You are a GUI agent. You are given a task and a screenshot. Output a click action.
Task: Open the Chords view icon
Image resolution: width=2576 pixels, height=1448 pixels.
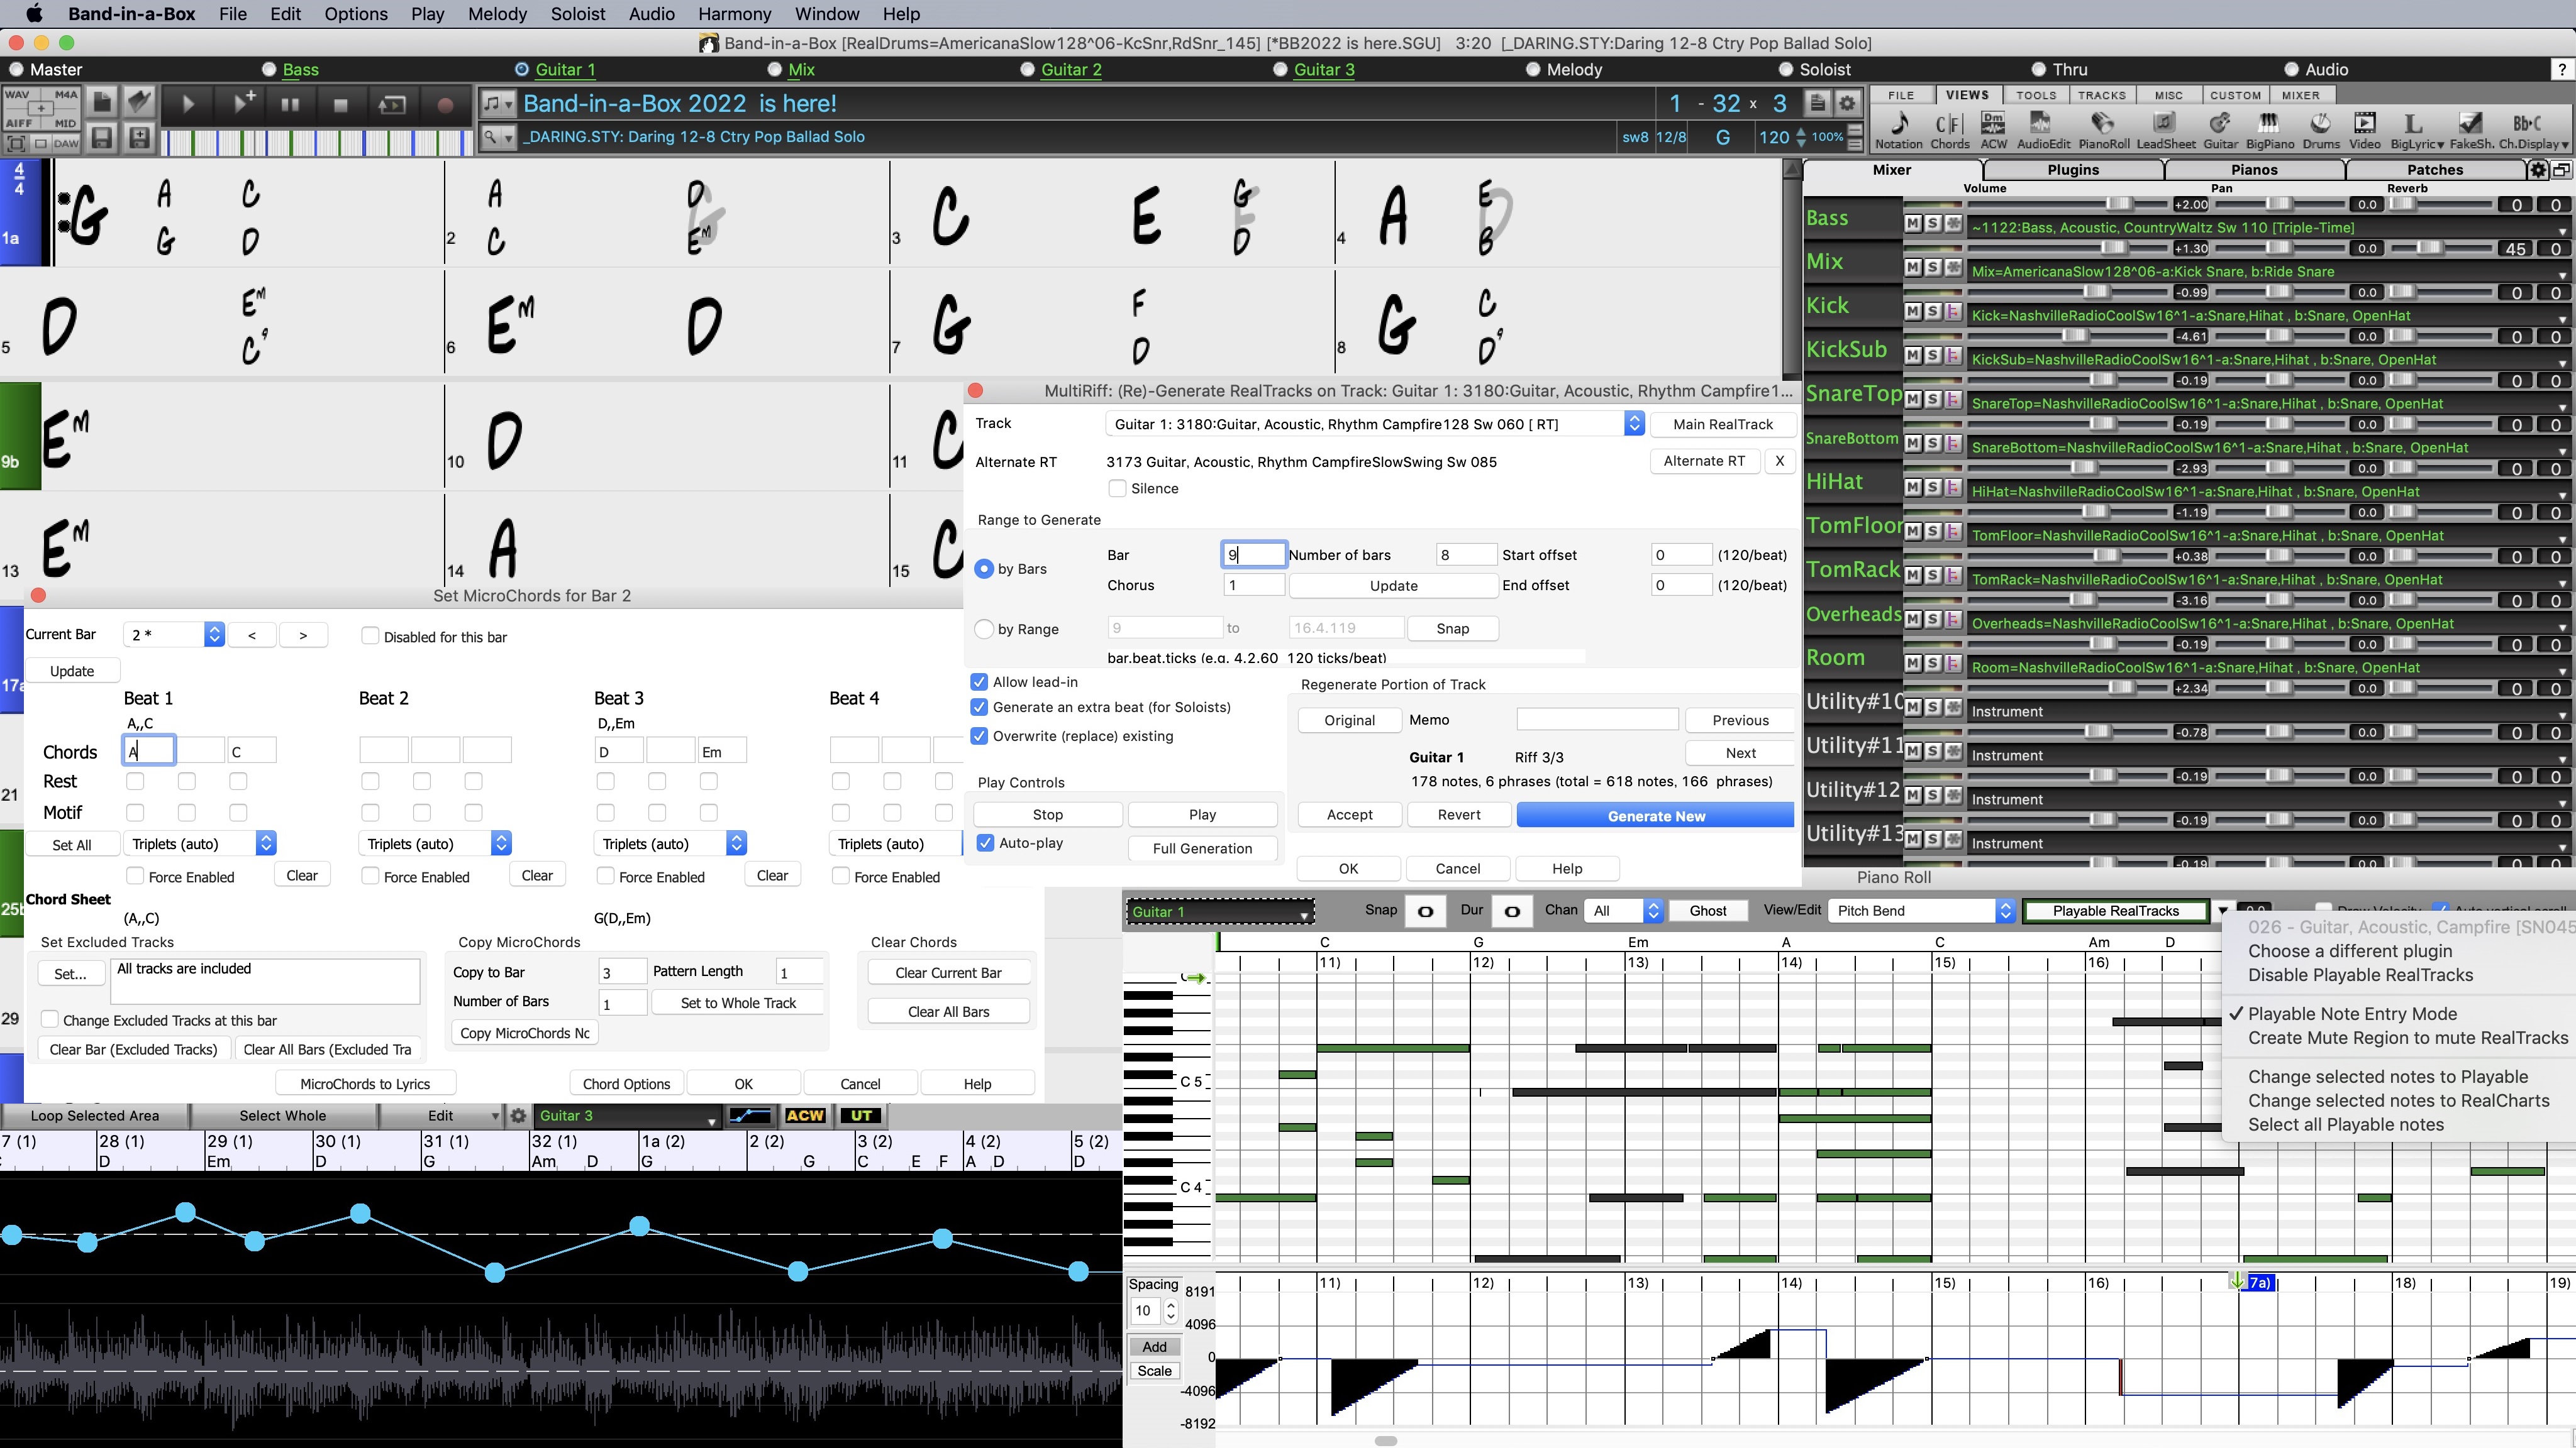click(1949, 130)
